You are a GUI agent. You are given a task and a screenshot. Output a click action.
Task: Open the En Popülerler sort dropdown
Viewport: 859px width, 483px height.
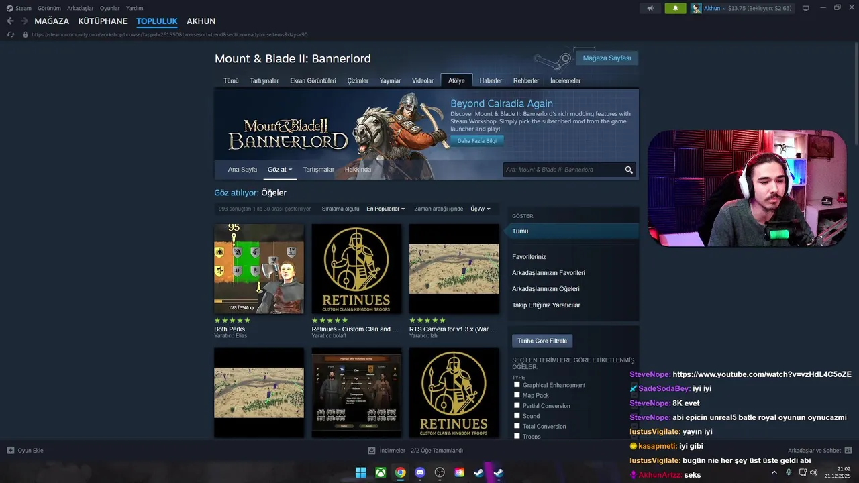pyautogui.click(x=385, y=209)
